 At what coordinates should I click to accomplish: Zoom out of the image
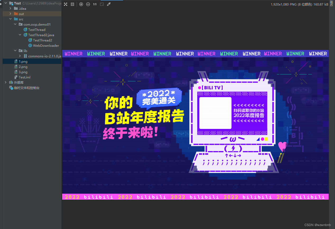(x=88, y=4)
